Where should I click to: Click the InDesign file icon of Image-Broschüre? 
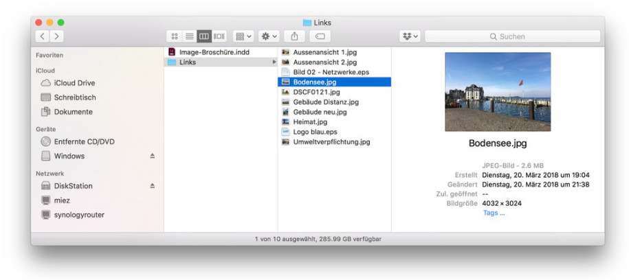click(172, 52)
